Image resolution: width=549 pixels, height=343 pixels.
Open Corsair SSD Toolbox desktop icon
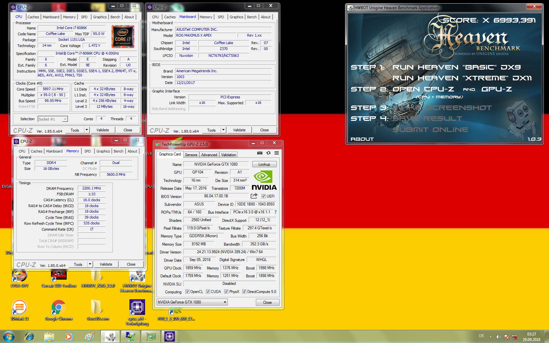click(59, 278)
